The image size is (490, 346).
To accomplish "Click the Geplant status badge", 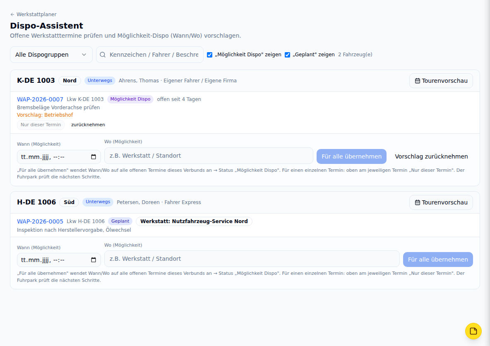I will tap(120, 221).
